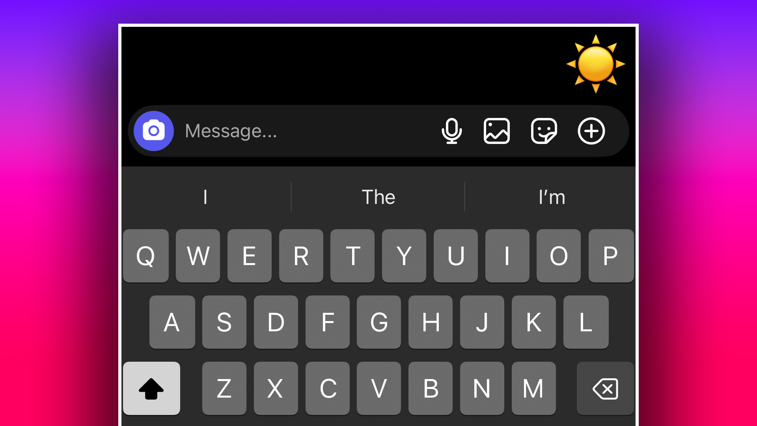Tap the E key
757x426 pixels.
[x=249, y=256]
